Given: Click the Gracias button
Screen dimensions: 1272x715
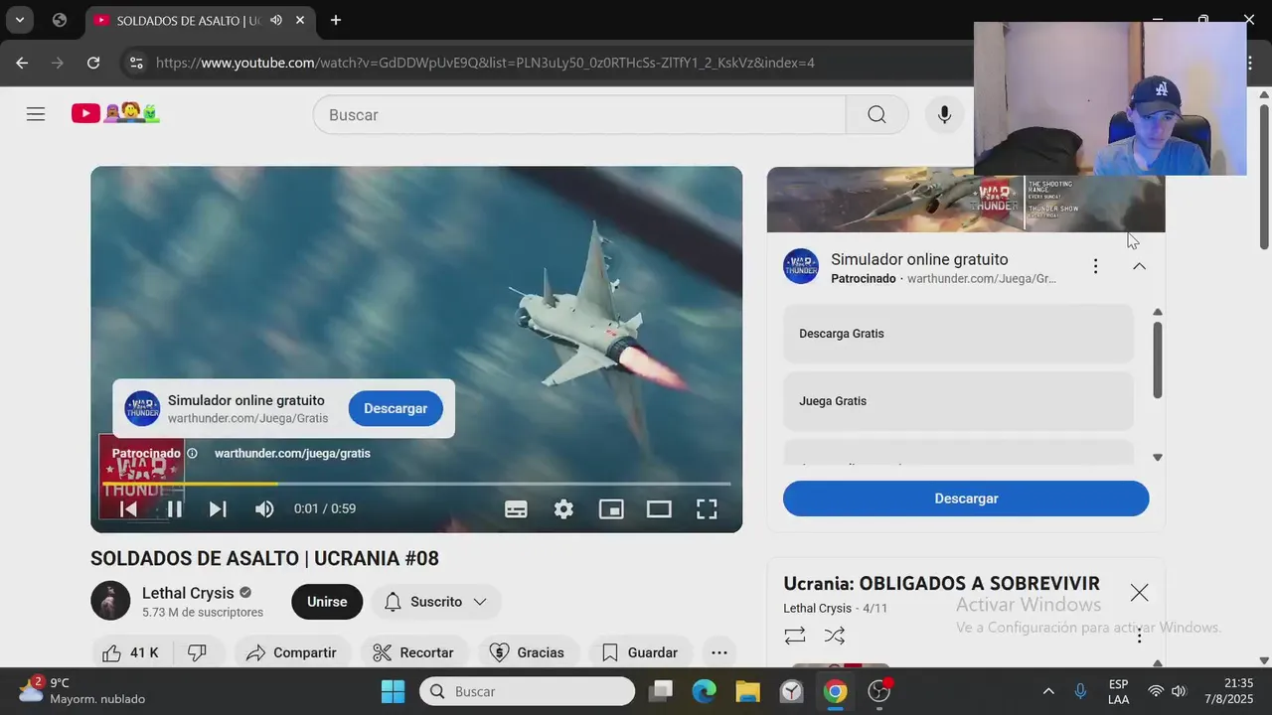Looking at the screenshot, I should (x=528, y=652).
